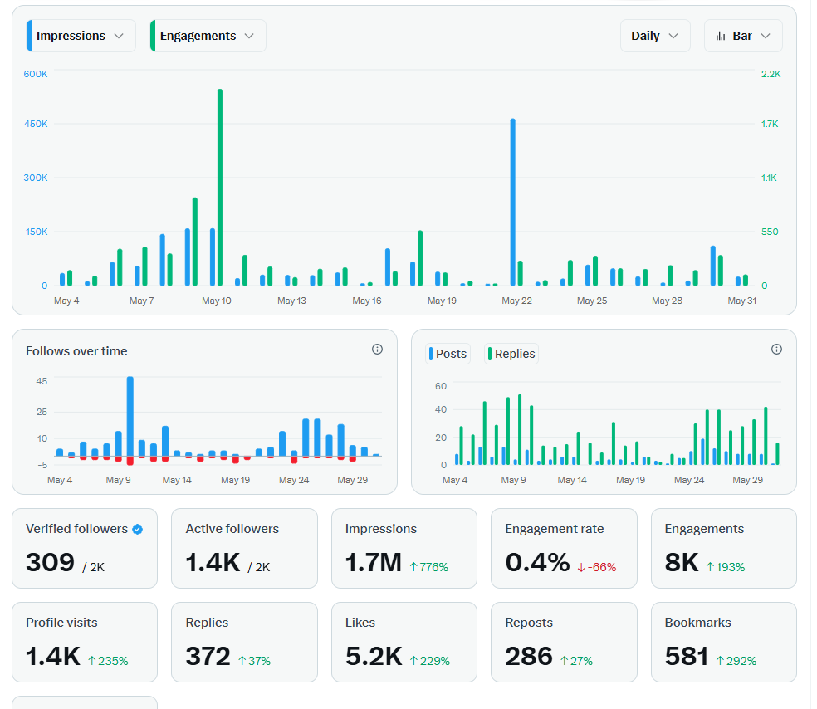
Task: Click the bar chart icon beside Bar
Action: click(x=721, y=36)
